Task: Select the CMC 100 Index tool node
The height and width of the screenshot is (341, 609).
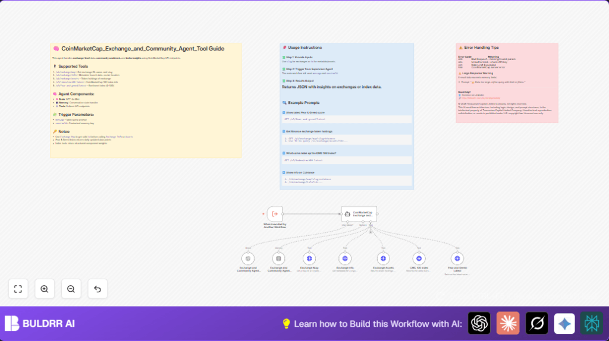Action: coord(419,258)
